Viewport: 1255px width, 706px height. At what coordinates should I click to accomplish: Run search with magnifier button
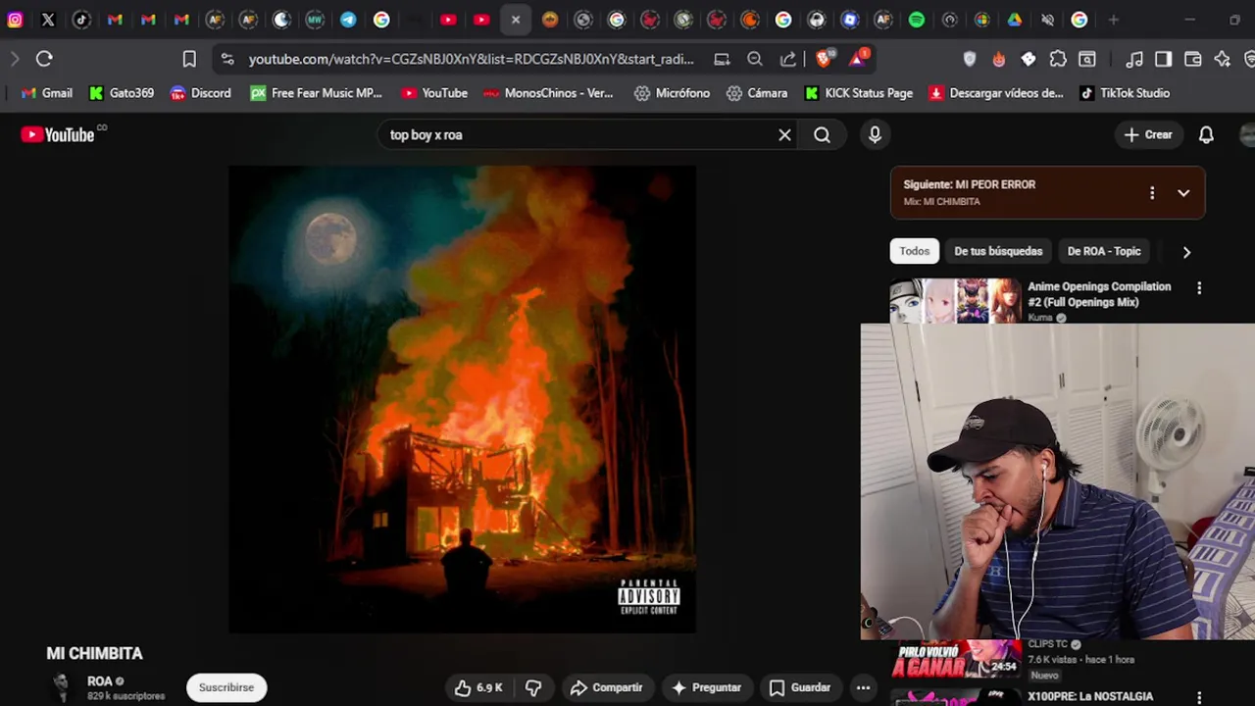click(x=822, y=135)
